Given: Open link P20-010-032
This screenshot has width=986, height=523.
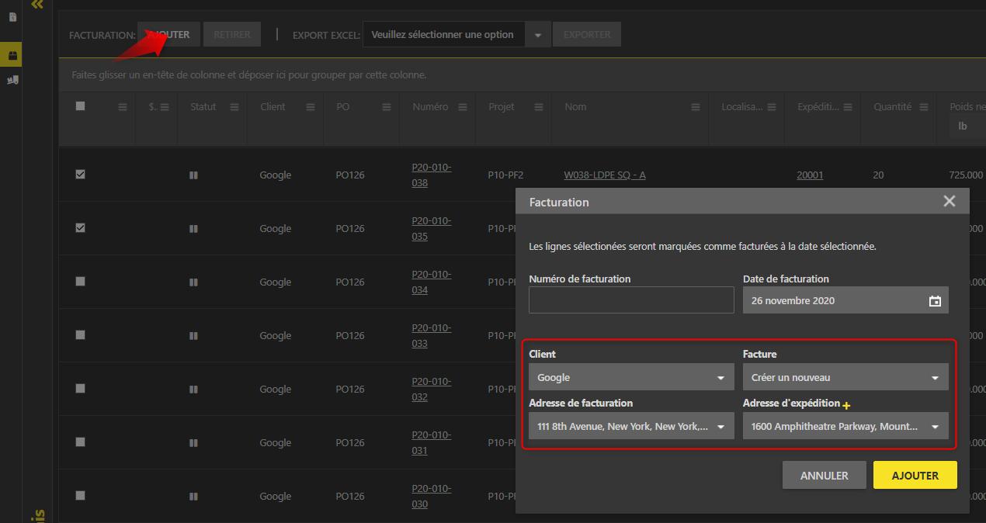Looking at the screenshot, I should (x=432, y=390).
